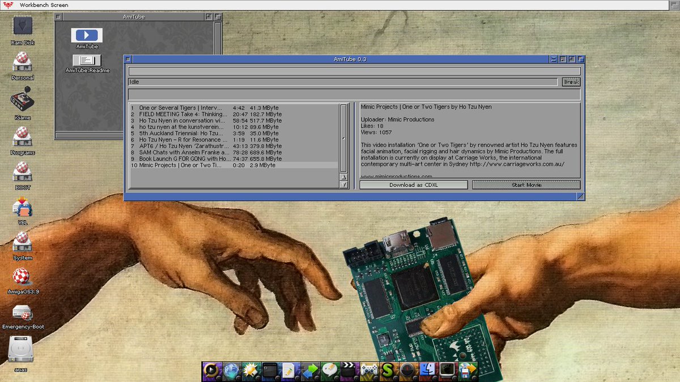This screenshot has height=382, width=680.
Task: Select 'ho tzu nyen at the kunstverein...' row
Action: pos(233,127)
